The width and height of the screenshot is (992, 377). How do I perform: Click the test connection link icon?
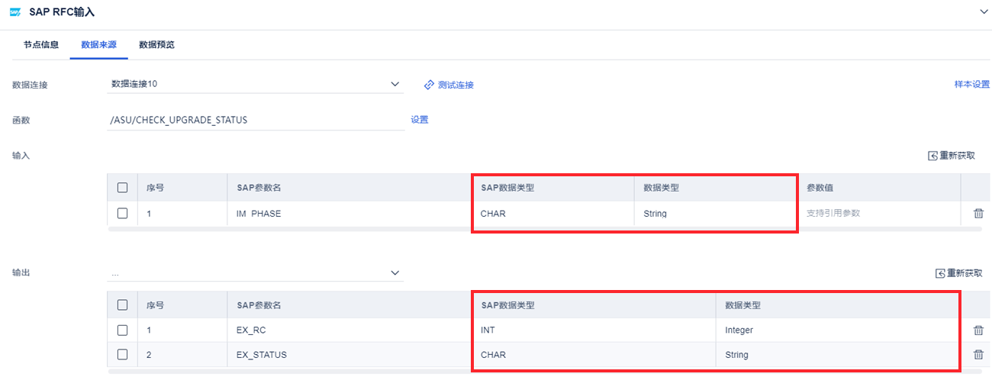pyautogui.click(x=429, y=85)
